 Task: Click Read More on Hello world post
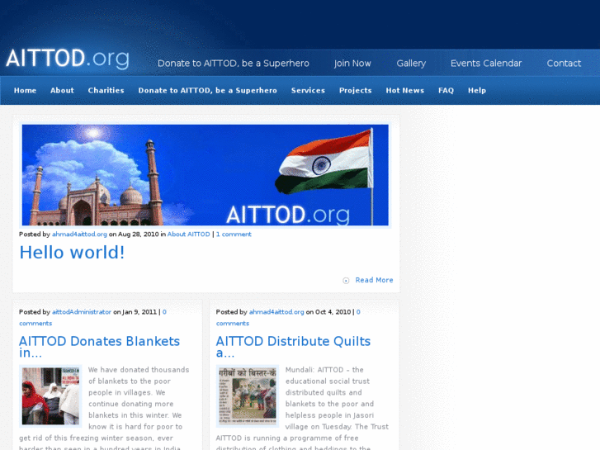pyautogui.click(x=374, y=280)
